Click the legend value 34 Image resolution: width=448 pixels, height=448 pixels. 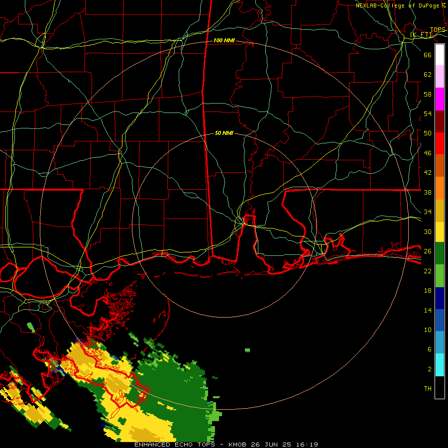(x=428, y=212)
